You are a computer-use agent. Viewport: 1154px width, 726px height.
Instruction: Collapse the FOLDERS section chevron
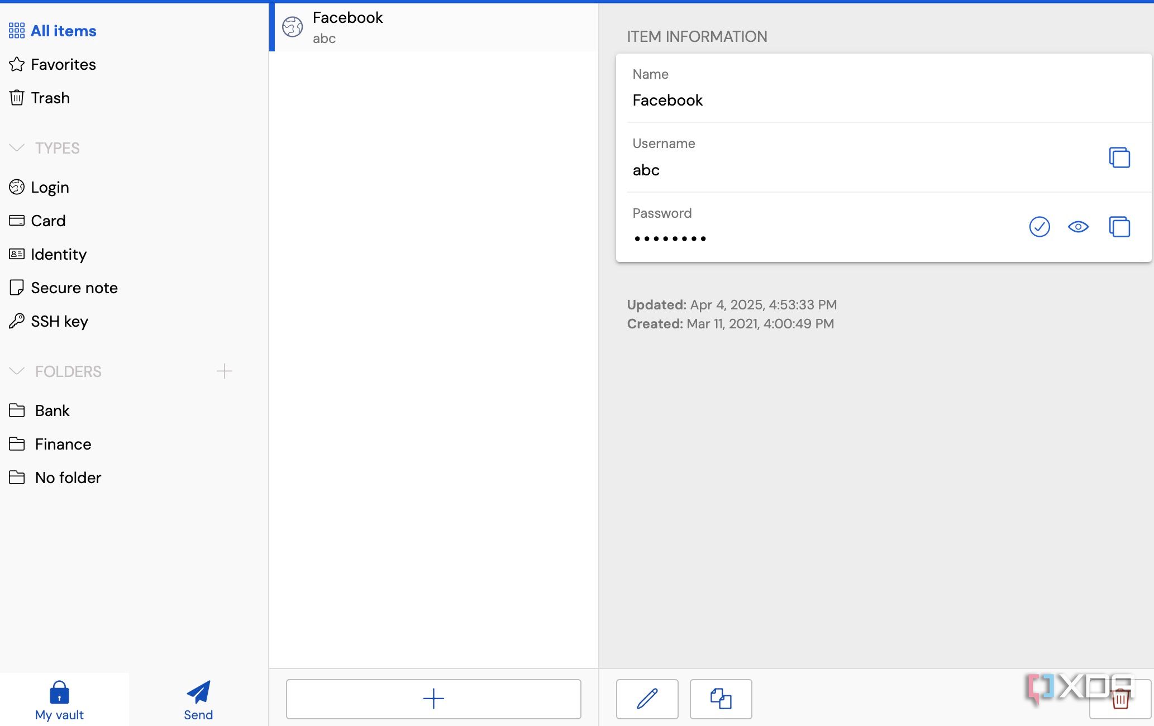17,371
